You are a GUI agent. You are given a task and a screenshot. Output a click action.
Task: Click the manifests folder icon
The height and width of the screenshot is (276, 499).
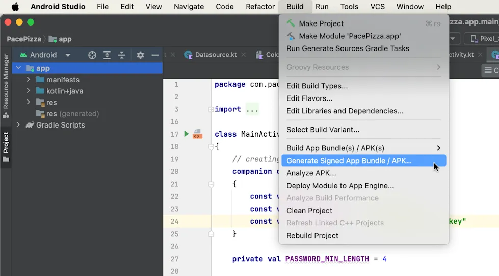coord(40,80)
